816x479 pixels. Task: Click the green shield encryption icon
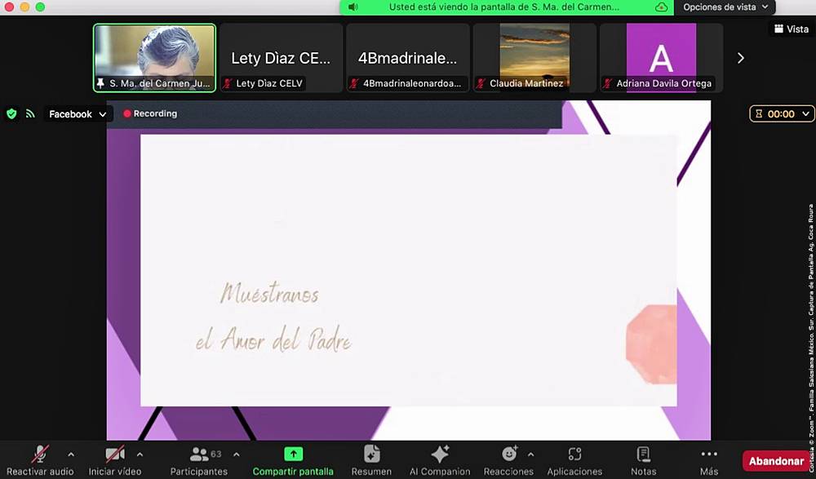[11, 114]
